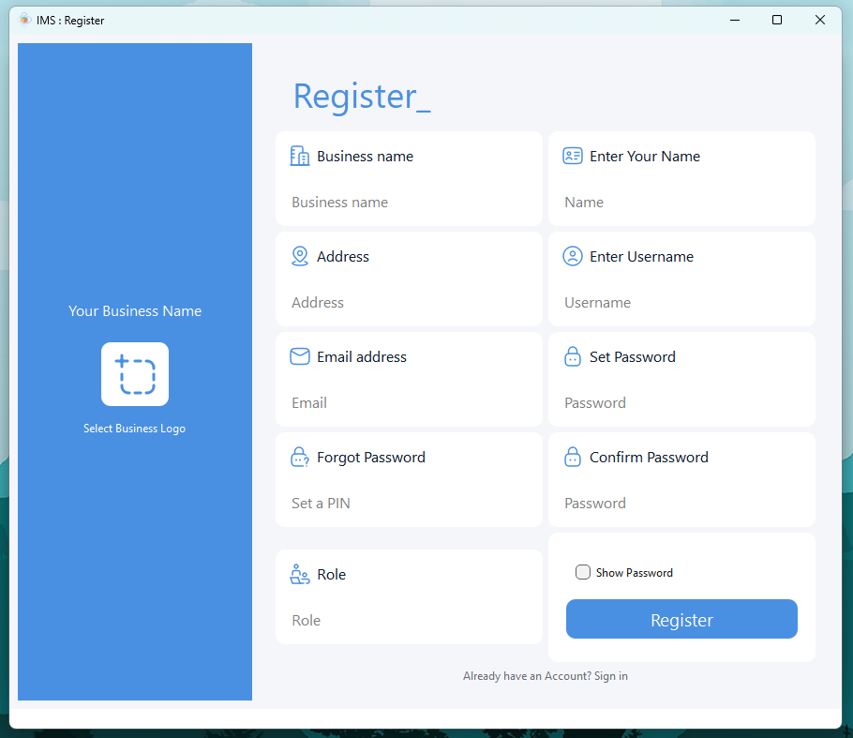The width and height of the screenshot is (853, 738).
Task: Click the Enter Username label
Action: click(x=641, y=256)
